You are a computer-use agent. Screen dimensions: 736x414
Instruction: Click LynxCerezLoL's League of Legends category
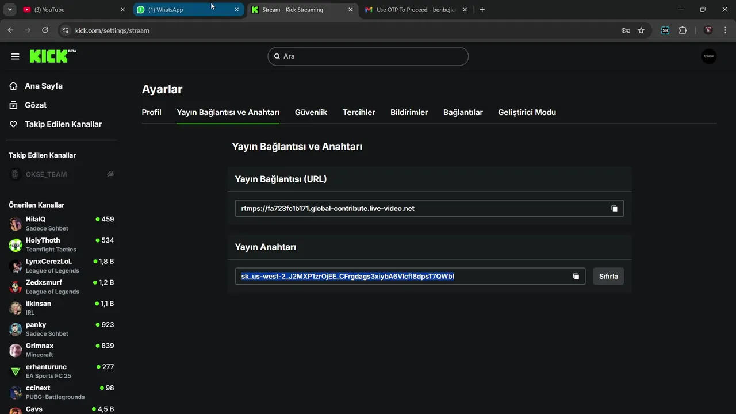(52, 271)
